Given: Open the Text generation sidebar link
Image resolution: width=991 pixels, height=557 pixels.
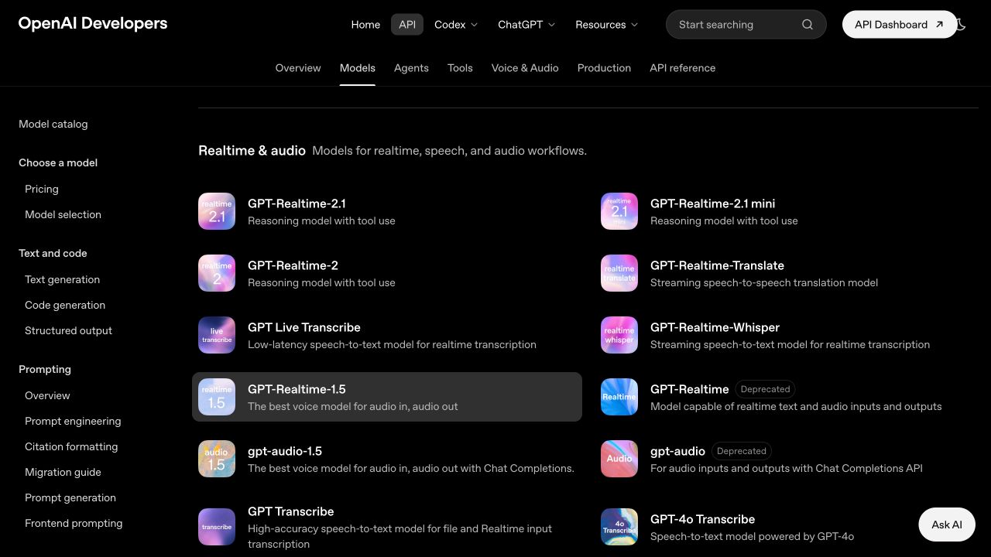Looking at the screenshot, I should 63,279.
